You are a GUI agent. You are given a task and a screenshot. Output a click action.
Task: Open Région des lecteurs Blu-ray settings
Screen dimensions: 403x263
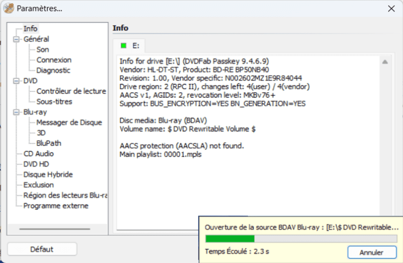coord(65,195)
